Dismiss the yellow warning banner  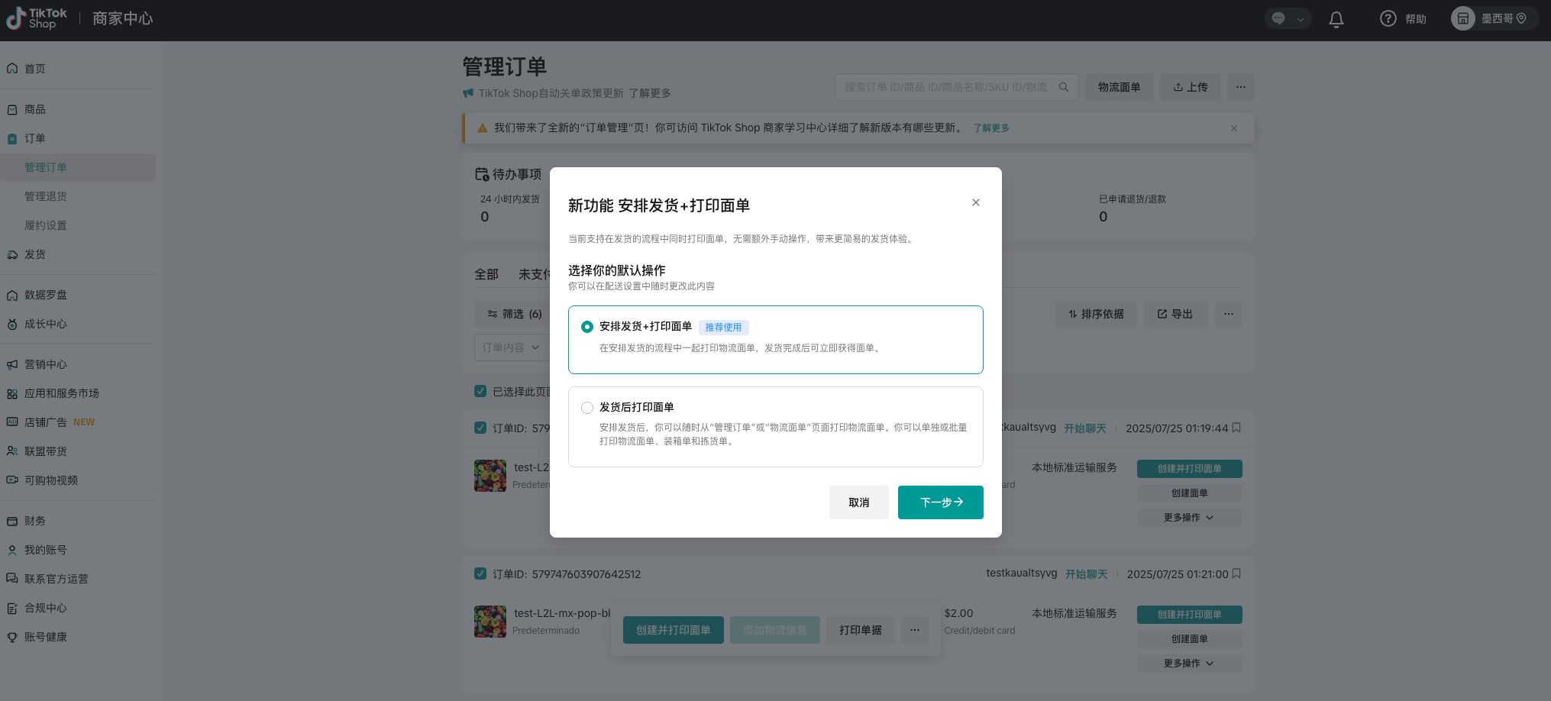pyautogui.click(x=1233, y=128)
